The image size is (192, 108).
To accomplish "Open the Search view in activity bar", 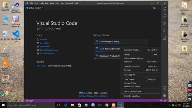I will (x=165, y=16).
